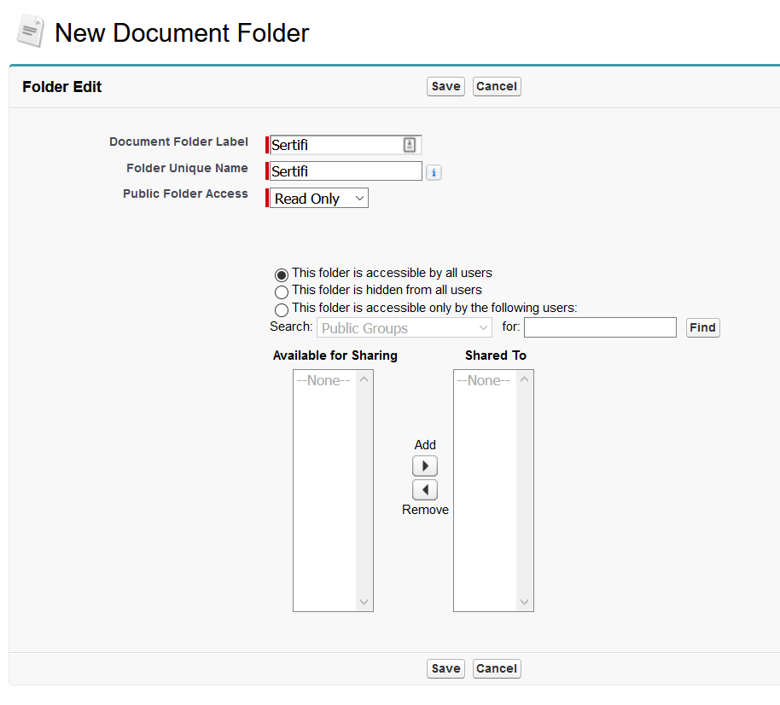The image size is (780, 705).
Task: Click the contact card icon in Document Folder Label field
Action: [409, 145]
